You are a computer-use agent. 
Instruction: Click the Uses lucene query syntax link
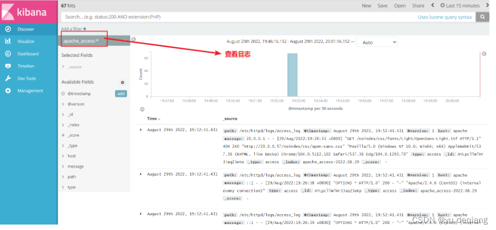[444, 17]
